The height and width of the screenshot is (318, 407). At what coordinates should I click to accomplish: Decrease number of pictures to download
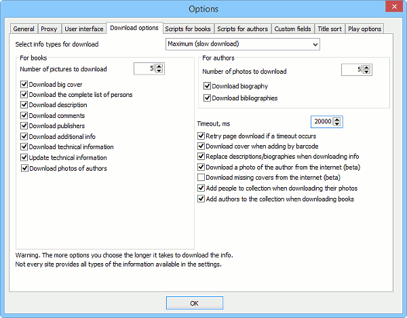[159, 71]
